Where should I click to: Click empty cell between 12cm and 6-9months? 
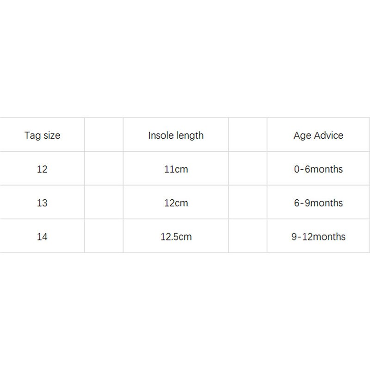[248, 203]
